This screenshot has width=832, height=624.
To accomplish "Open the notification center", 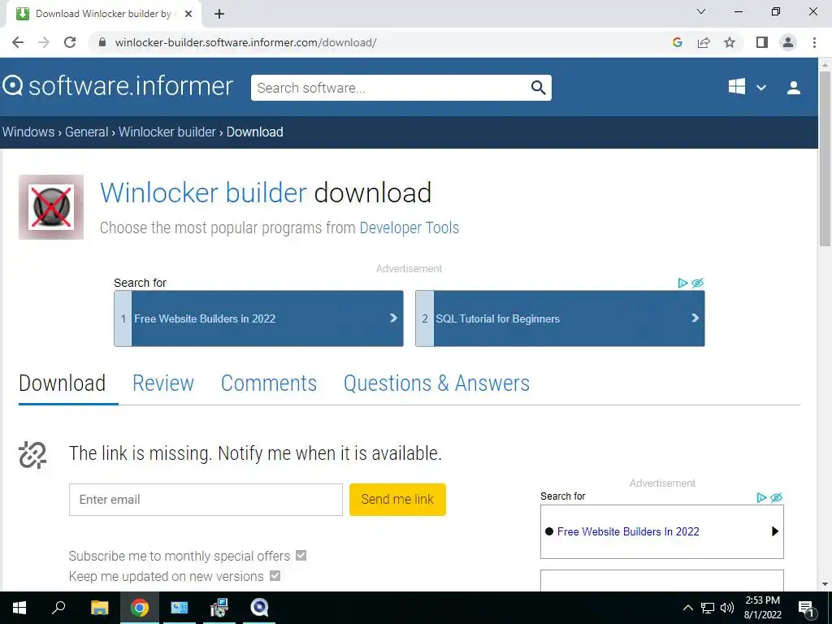I will click(x=806, y=608).
